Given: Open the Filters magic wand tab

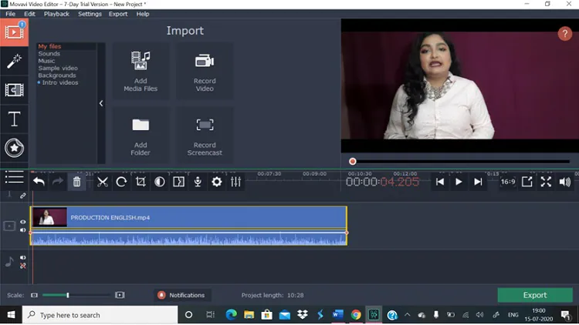Looking at the screenshot, I should coord(14,61).
